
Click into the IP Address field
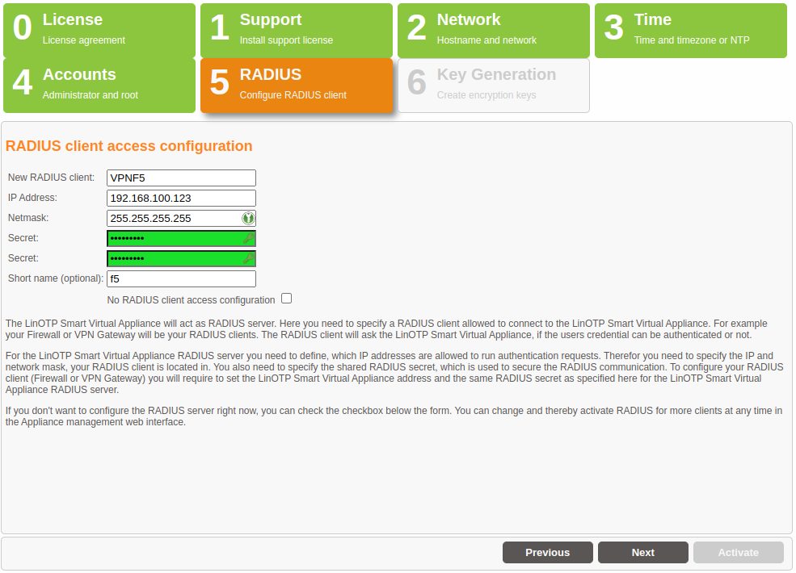(x=181, y=198)
